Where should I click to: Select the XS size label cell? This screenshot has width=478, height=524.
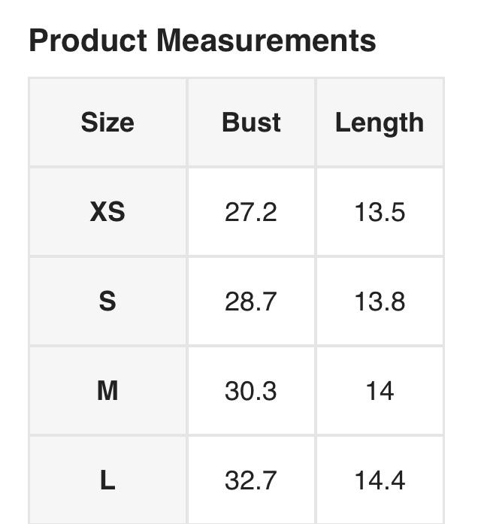point(107,212)
